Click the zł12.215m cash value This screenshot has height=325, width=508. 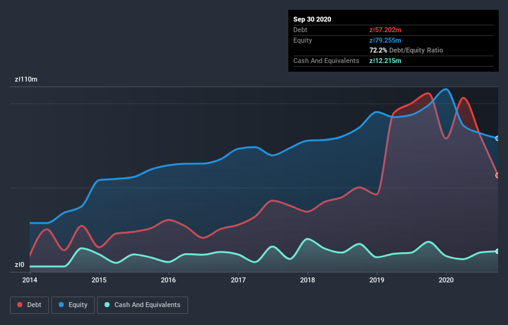click(385, 61)
